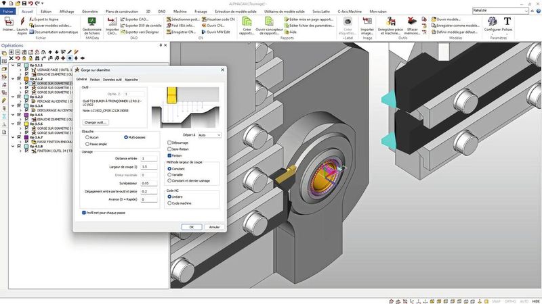Click the Effacer mémoire icon
The width and height of the screenshot is (542, 304).
[412, 22]
